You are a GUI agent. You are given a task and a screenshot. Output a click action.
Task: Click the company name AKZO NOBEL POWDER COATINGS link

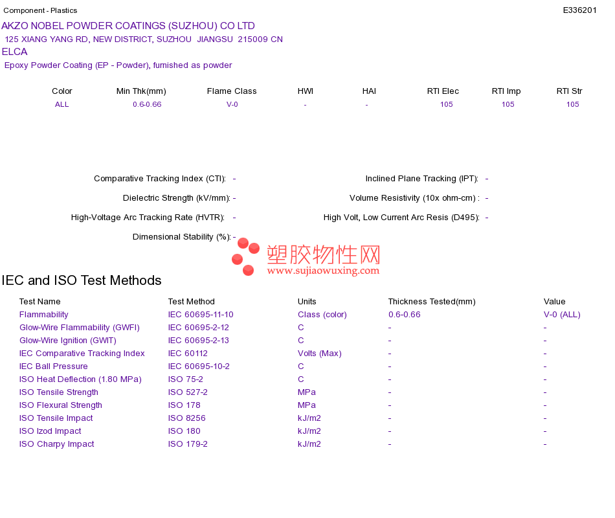tap(128, 26)
